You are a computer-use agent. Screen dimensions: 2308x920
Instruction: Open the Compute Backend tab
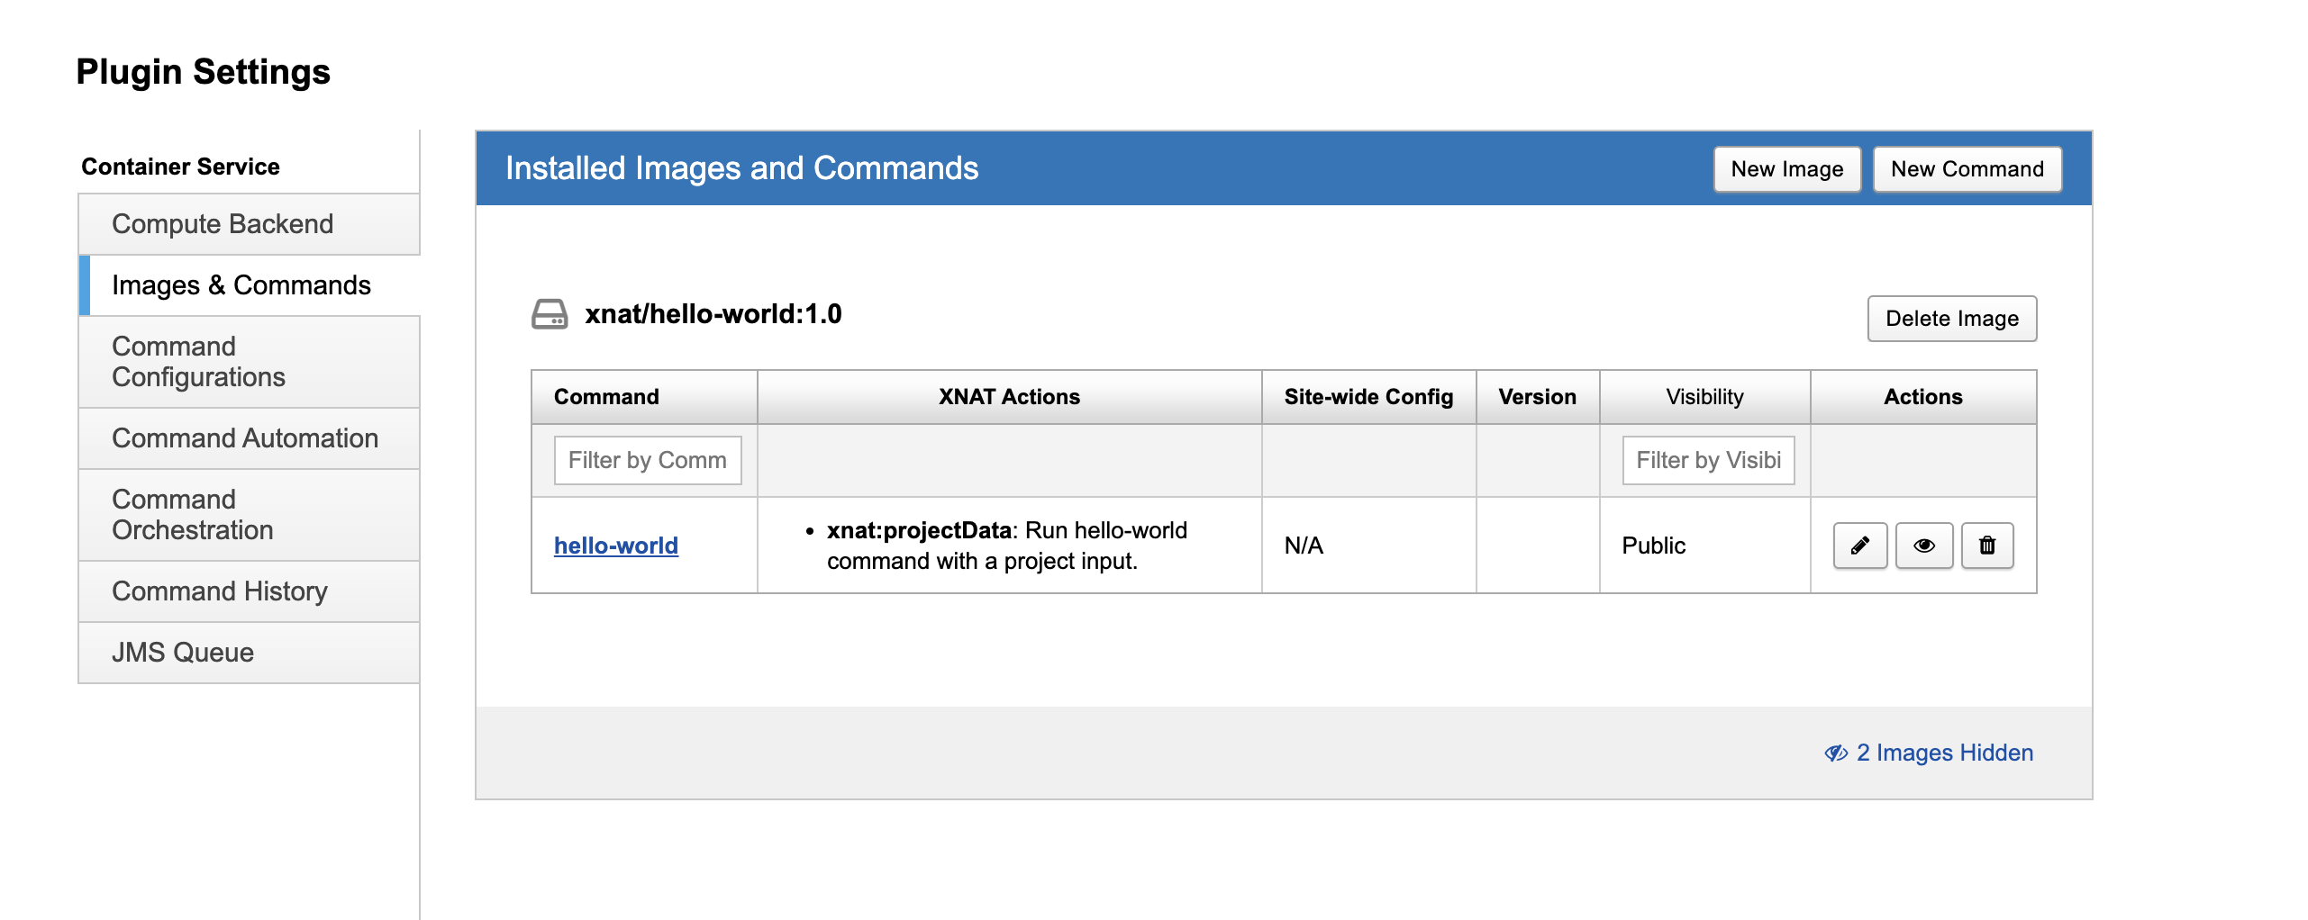click(x=223, y=224)
